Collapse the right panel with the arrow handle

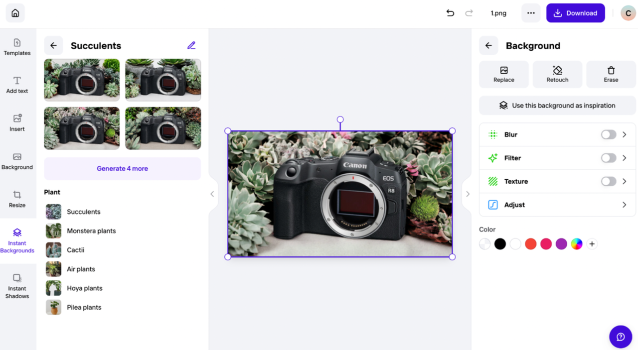[468, 194]
